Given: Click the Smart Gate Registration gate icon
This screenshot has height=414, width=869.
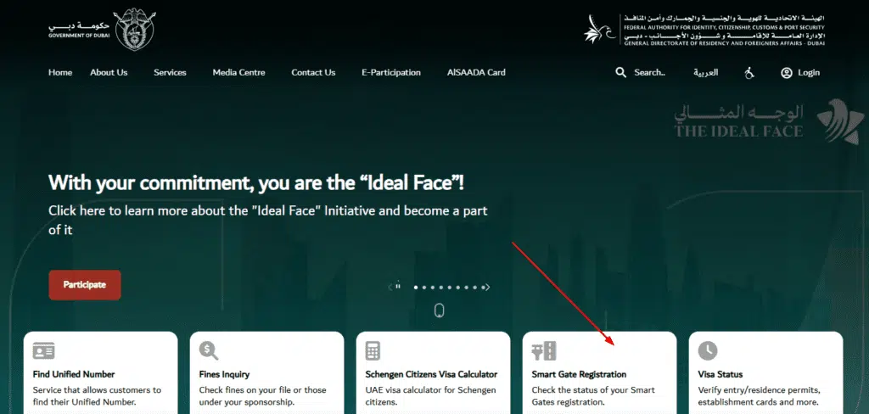Looking at the screenshot, I should click(544, 351).
